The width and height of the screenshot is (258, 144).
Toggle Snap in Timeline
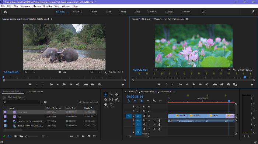coord(135,101)
